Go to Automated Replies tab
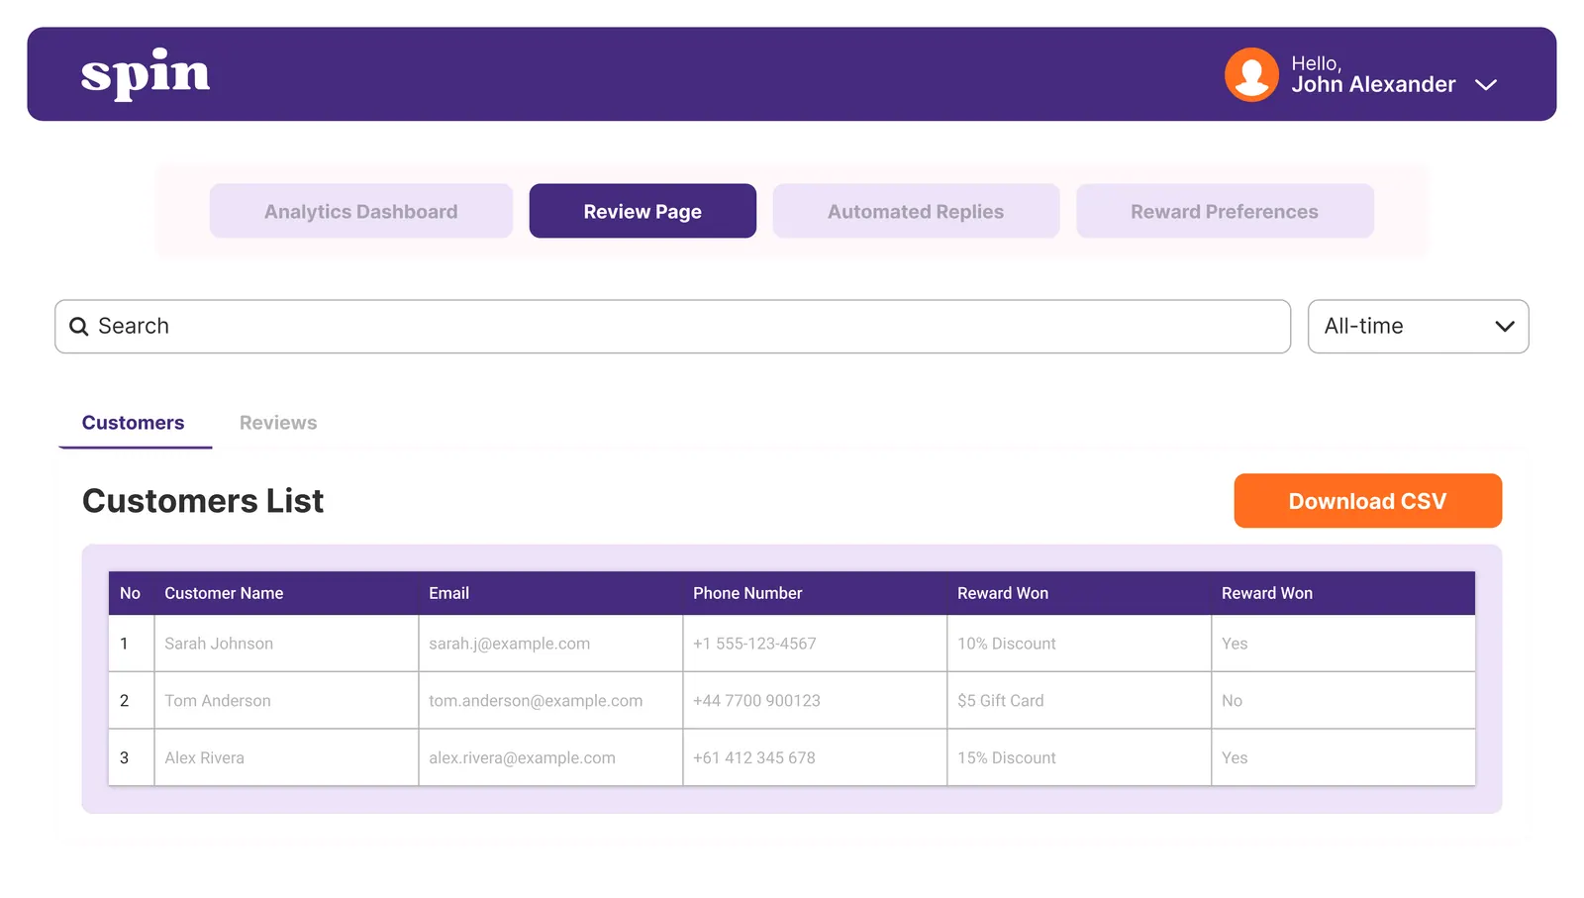 click(916, 211)
